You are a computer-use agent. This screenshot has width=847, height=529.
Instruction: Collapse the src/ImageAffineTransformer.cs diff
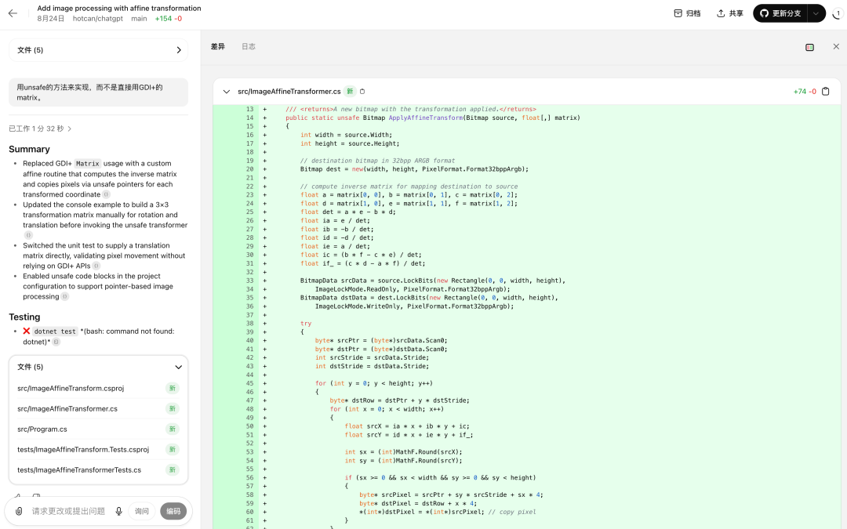[x=227, y=91]
